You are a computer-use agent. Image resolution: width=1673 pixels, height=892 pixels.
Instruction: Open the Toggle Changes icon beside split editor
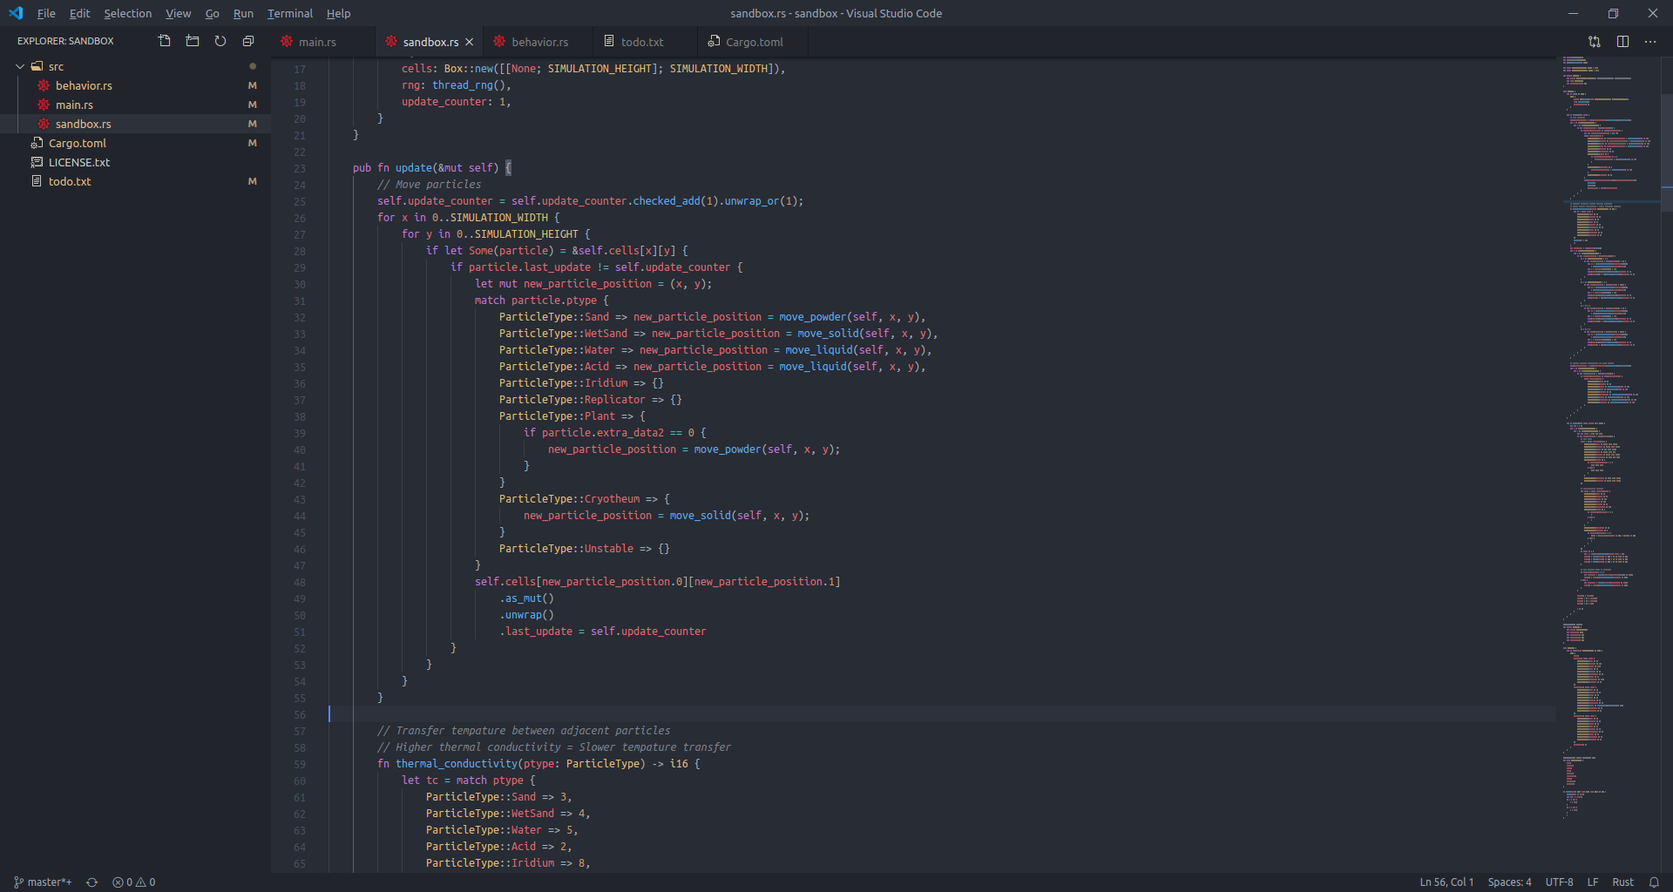coord(1594,41)
